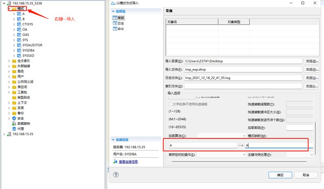Collapse the 选择项 section

[113, 11]
